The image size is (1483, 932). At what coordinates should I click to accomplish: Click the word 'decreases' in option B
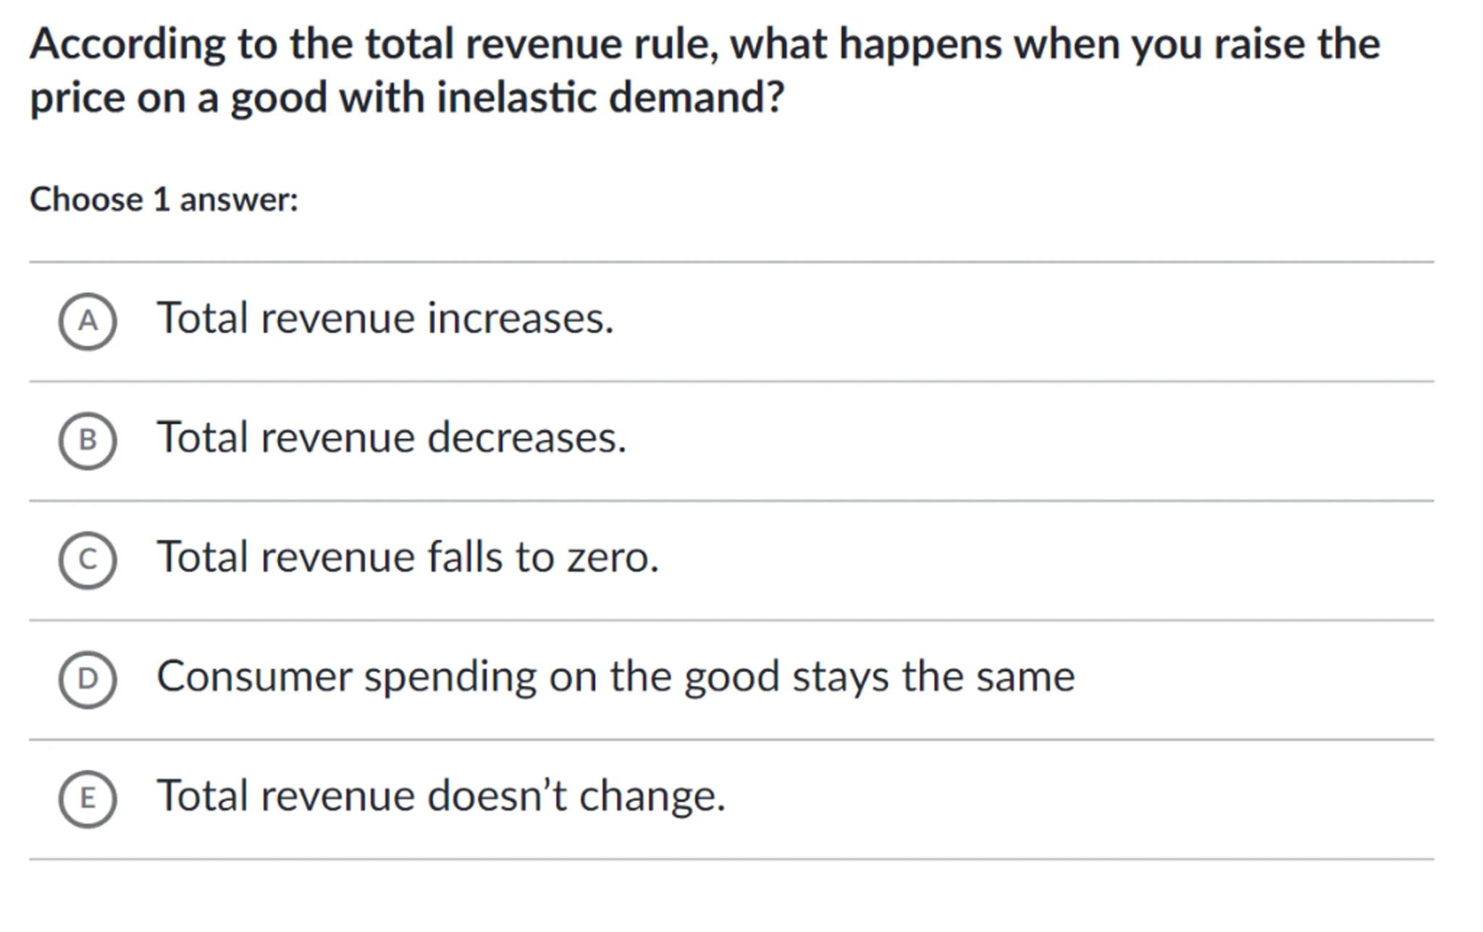pyautogui.click(x=526, y=438)
